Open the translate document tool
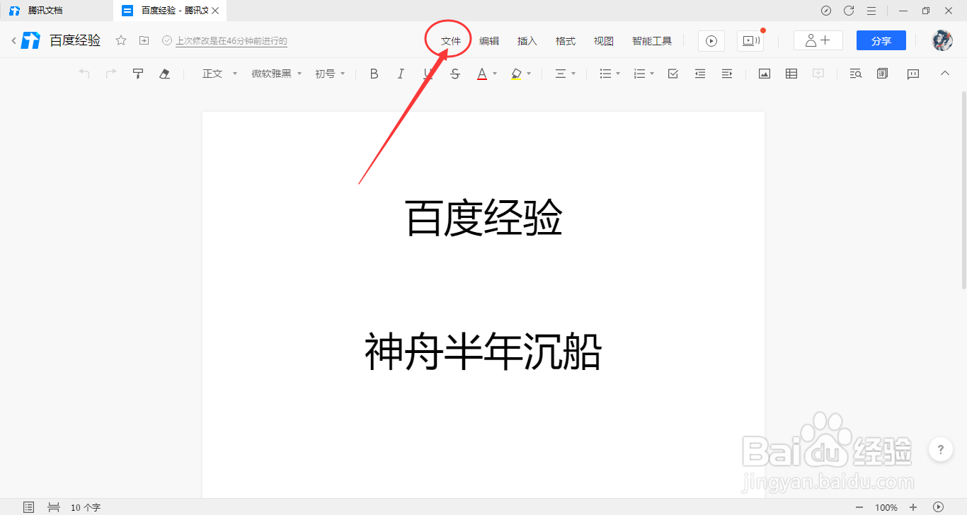 [883, 74]
